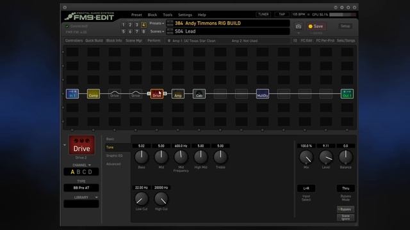This screenshot has height=230, width=410.
Task: Select the Cab block in the grid
Action: coord(199,94)
